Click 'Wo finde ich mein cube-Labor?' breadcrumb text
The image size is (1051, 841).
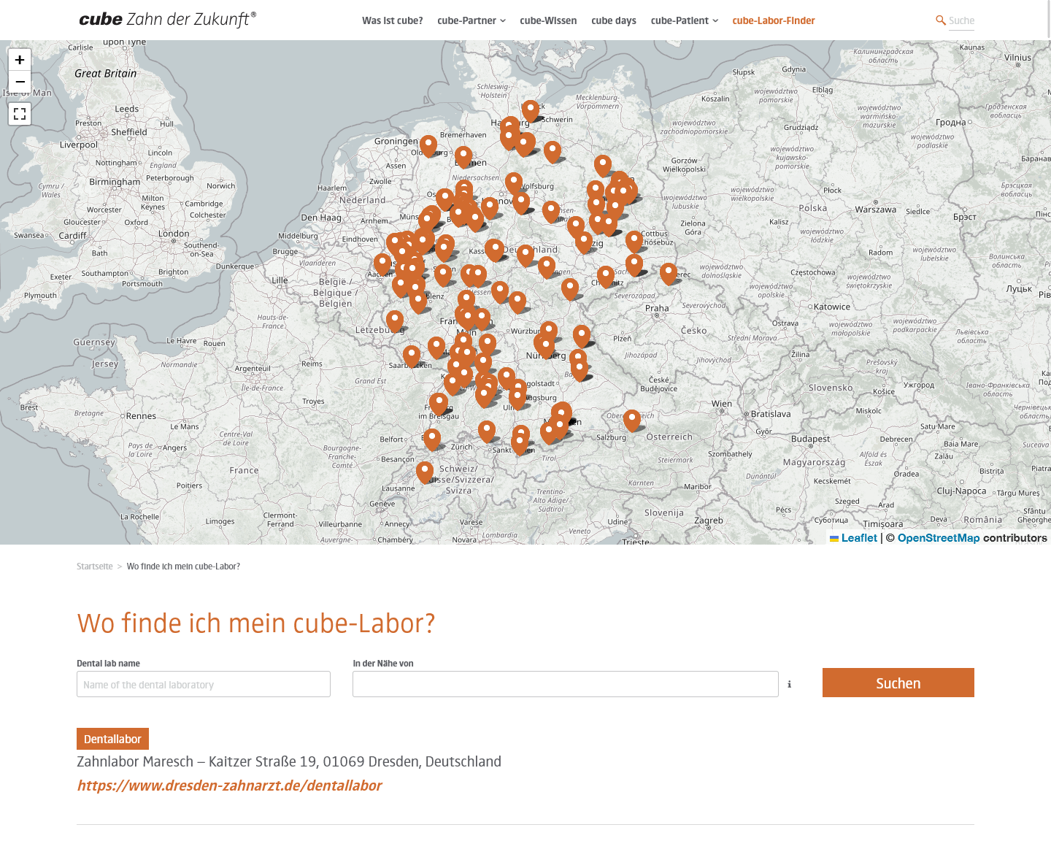(183, 567)
